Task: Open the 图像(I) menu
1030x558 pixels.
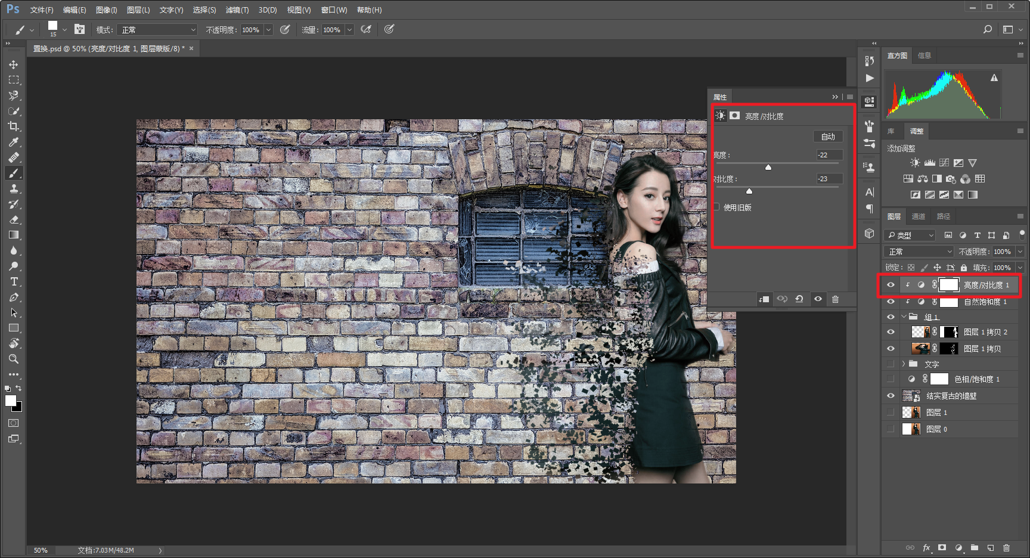Action: (107, 10)
